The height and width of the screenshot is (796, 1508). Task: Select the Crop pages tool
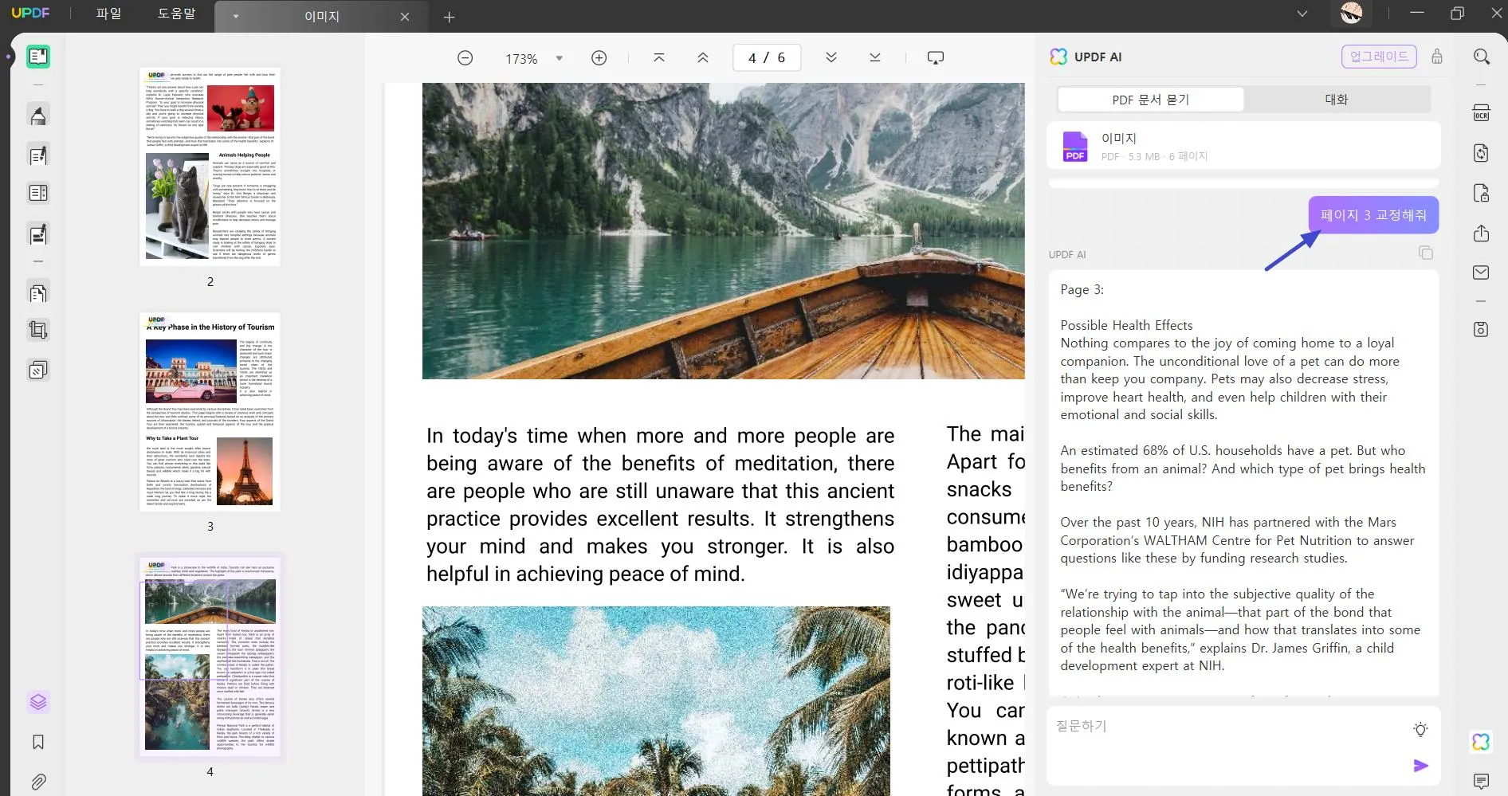pos(37,330)
